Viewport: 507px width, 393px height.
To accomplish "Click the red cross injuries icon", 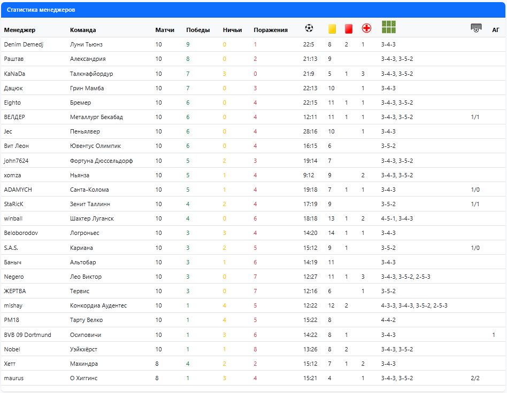I will pyautogui.click(x=366, y=28).
